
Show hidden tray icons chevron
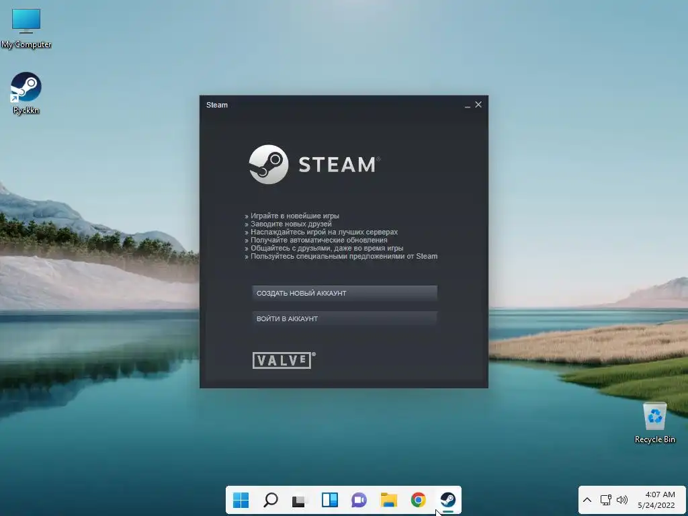[587, 500]
